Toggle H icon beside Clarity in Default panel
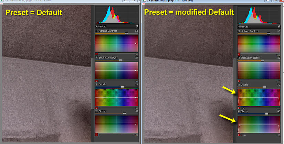 [x=97, y=111]
